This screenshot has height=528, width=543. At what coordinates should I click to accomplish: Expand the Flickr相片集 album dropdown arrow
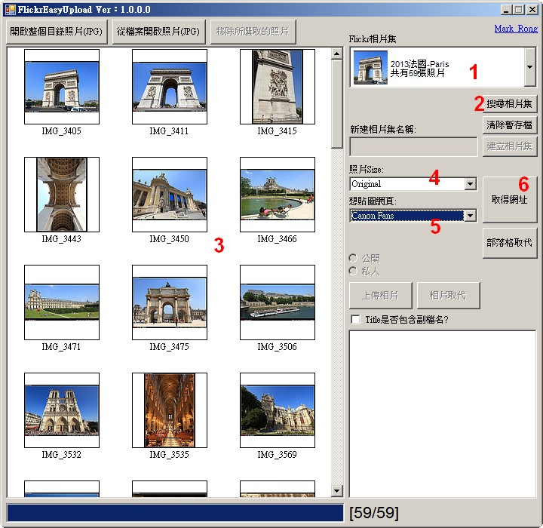(x=530, y=67)
